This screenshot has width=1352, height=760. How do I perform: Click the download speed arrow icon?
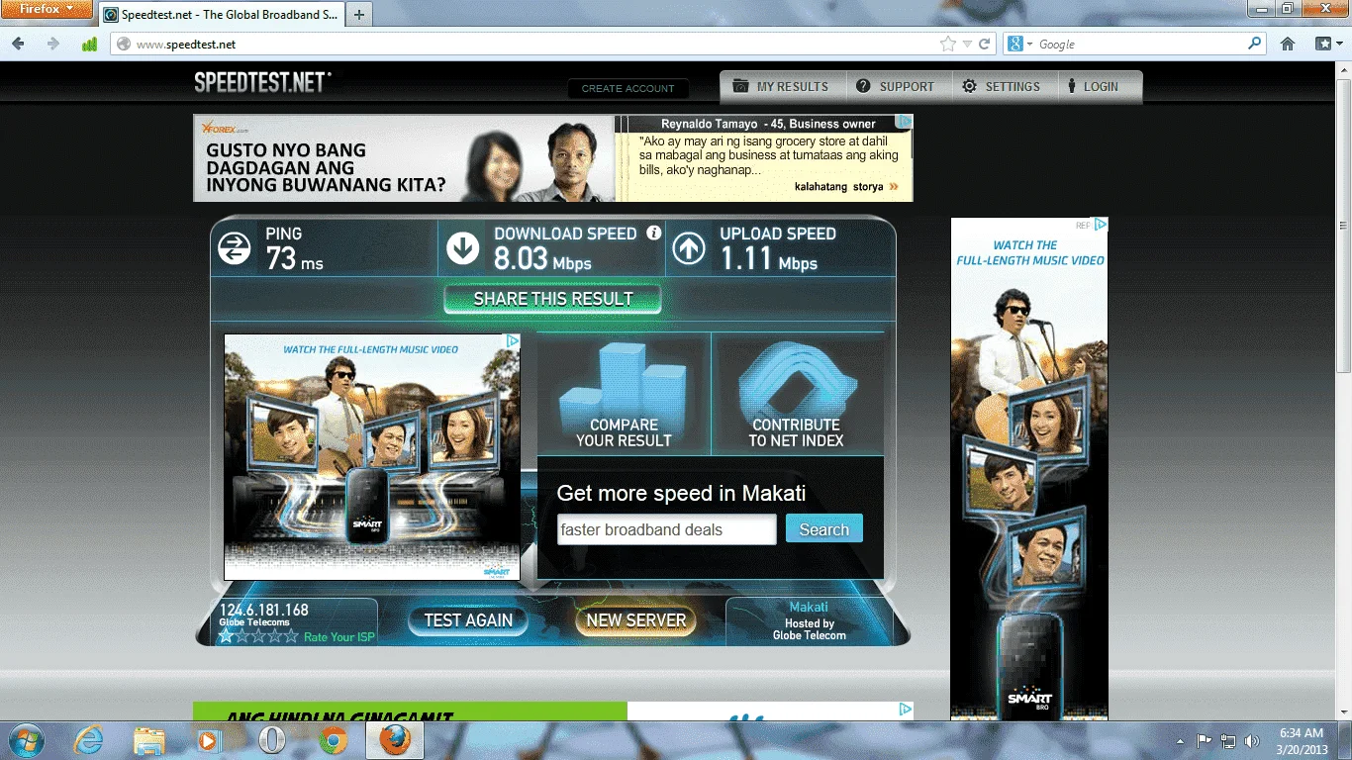click(x=462, y=248)
